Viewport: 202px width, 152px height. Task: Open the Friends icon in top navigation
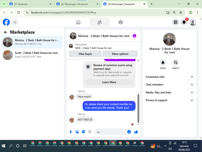(x=99, y=22)
